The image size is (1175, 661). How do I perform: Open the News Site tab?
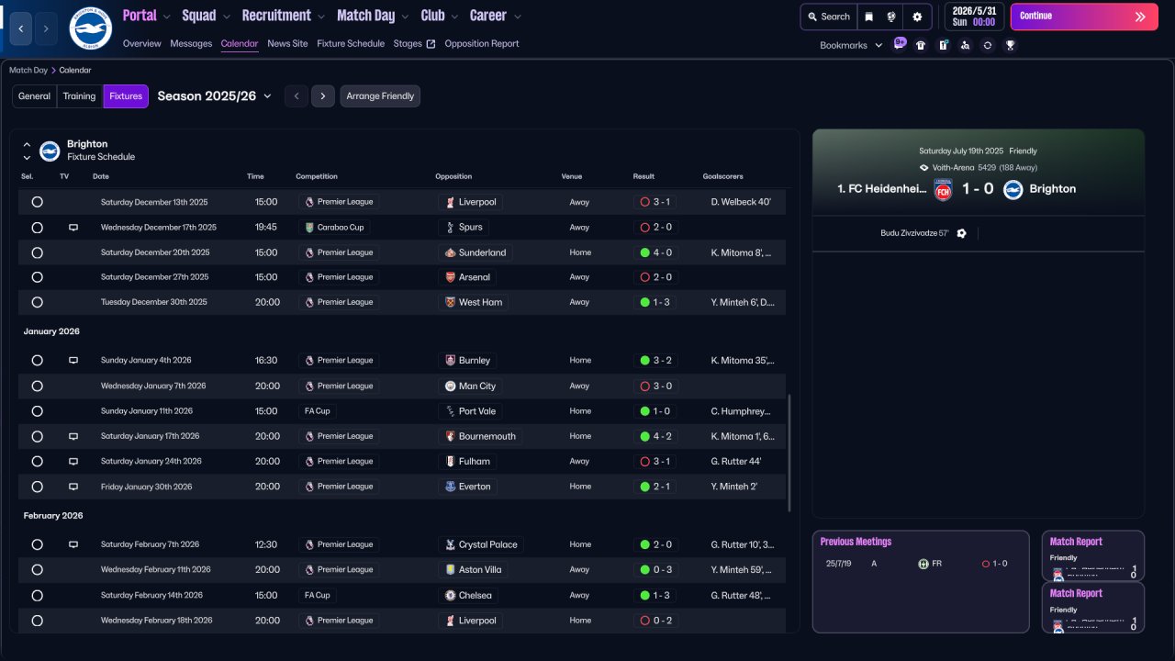coord(287,44)
